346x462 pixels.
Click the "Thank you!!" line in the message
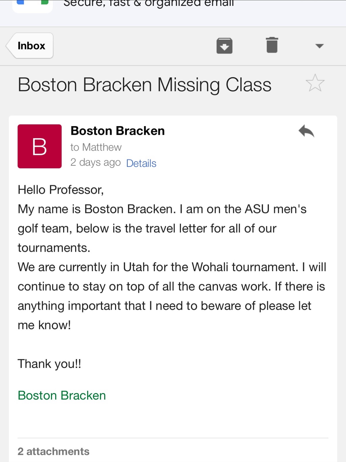tap(49, 364)
